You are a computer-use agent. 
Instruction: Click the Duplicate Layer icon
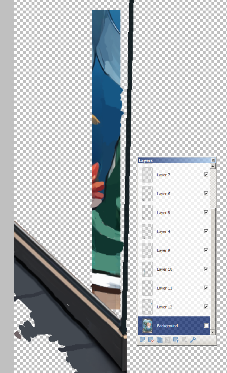pyautogui.click(x=160, y=340)
